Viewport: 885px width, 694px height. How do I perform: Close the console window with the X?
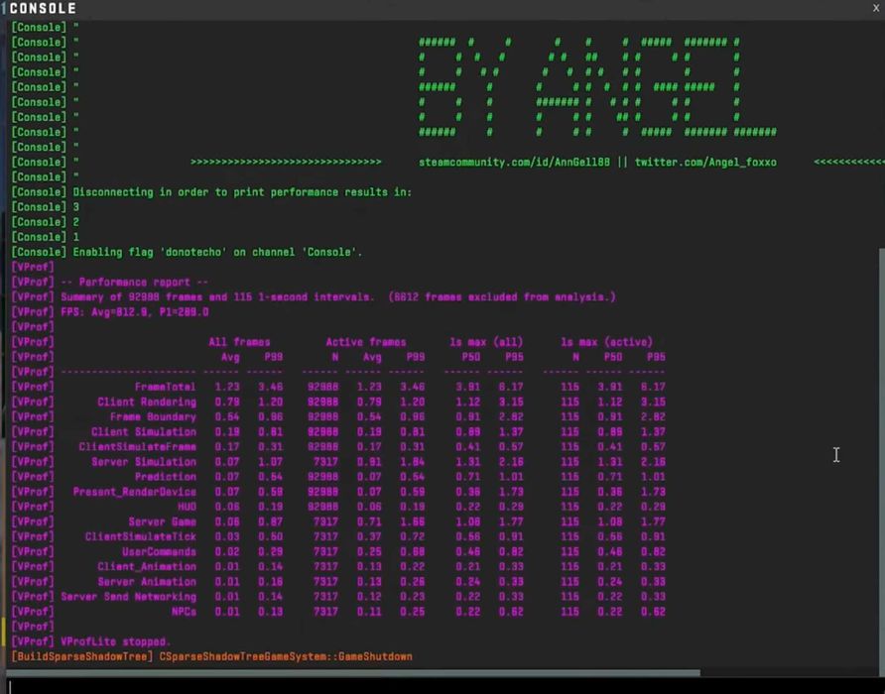click(876, 8)
